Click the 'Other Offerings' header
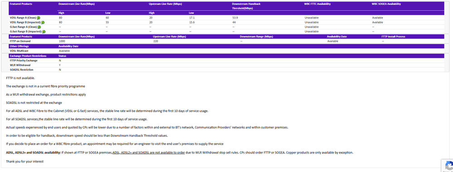This screenshot has width=453, height=172. [x=19, y=46]
